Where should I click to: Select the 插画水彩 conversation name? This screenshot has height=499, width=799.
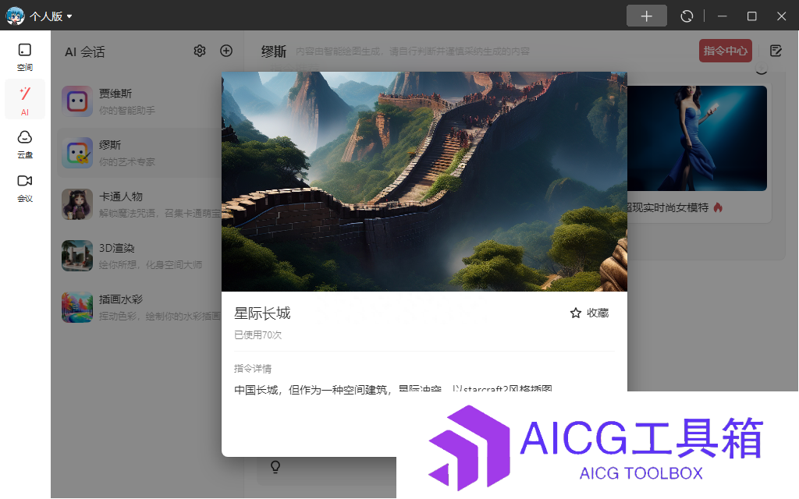pyautogui.click(x=121, y=299)
